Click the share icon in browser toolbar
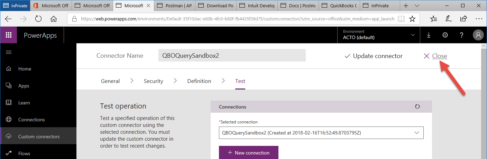487x159 pixels. 463,19
